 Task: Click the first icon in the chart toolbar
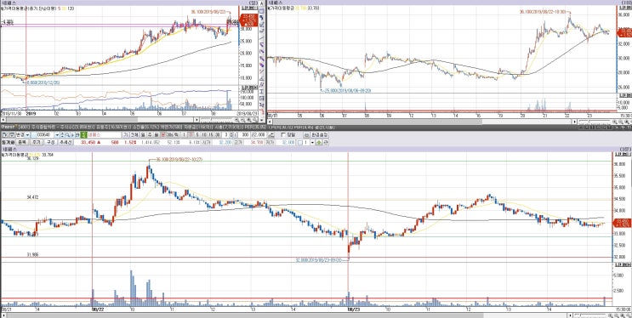click(4, 134)
